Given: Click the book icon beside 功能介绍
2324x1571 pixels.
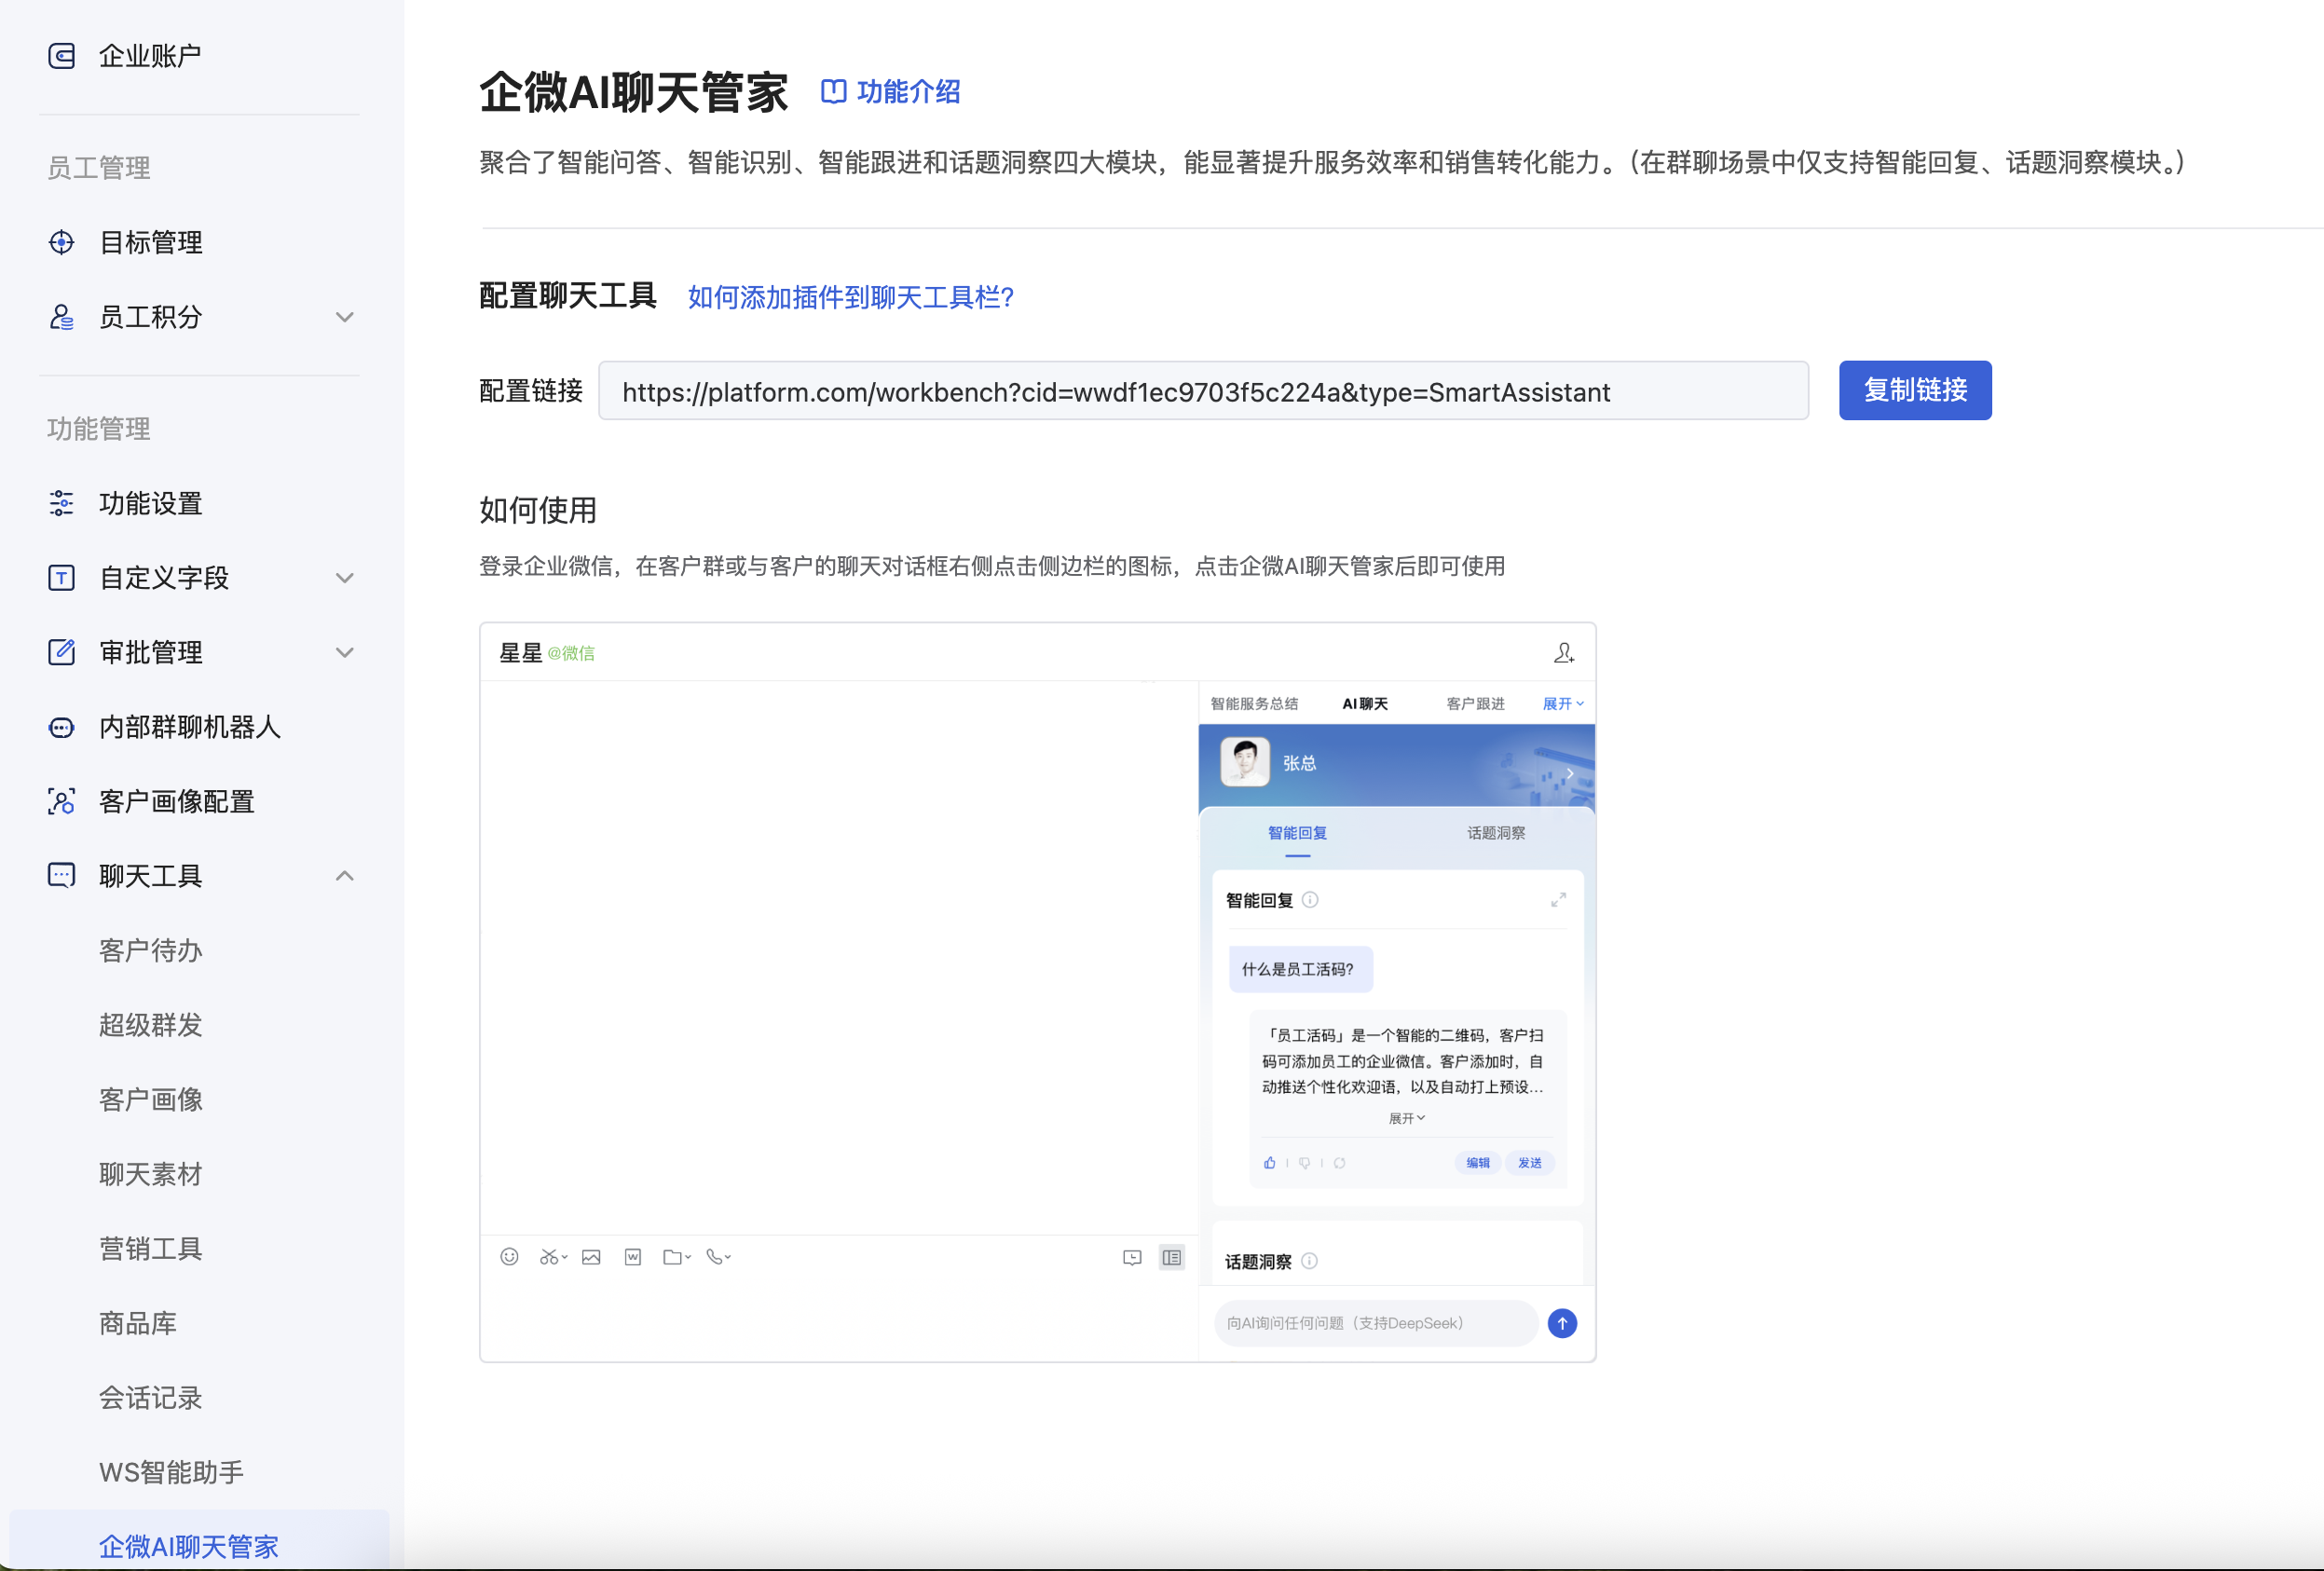Looking at the screenshot, I should [x=833, y=91].
